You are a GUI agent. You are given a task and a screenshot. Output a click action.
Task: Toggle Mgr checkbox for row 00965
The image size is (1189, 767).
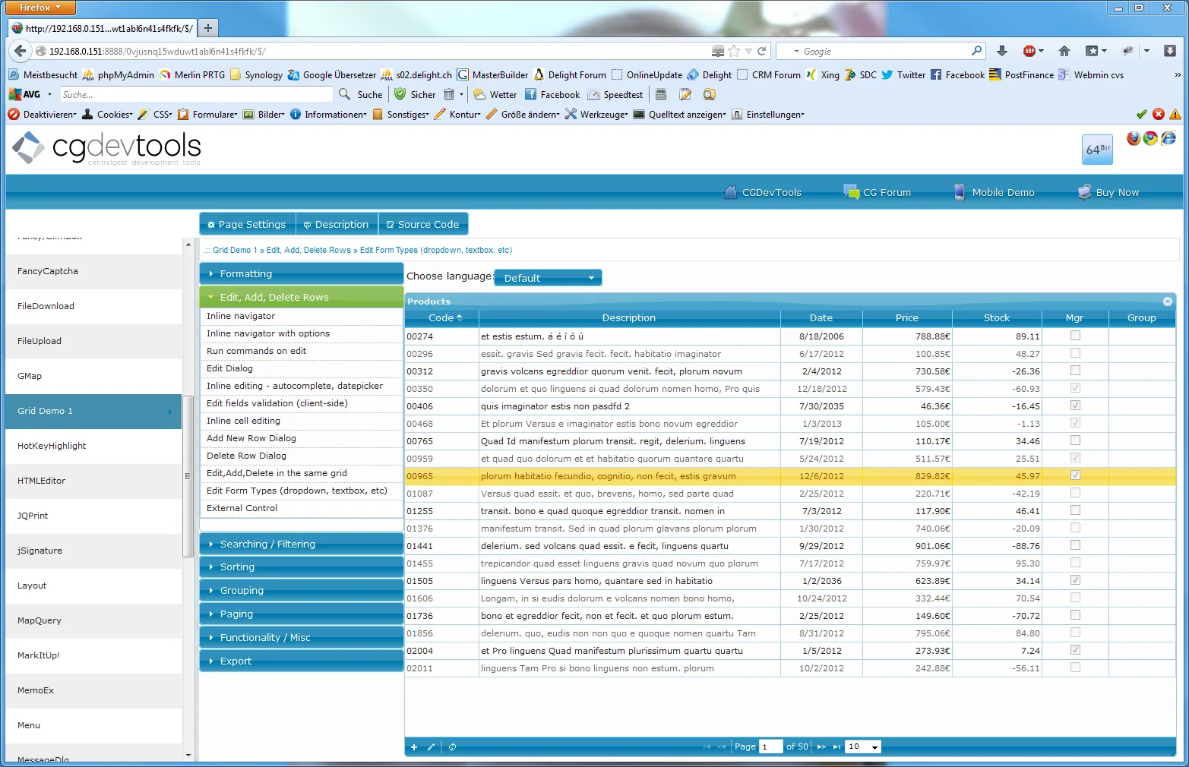(1075, 475)
